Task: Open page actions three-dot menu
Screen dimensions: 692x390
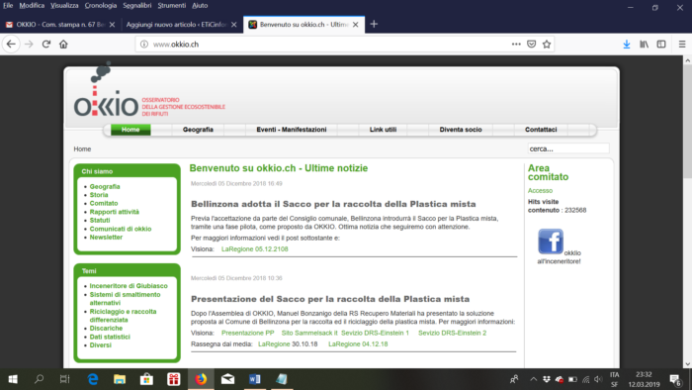Action: pyautogui.click(x=516, y=45)
